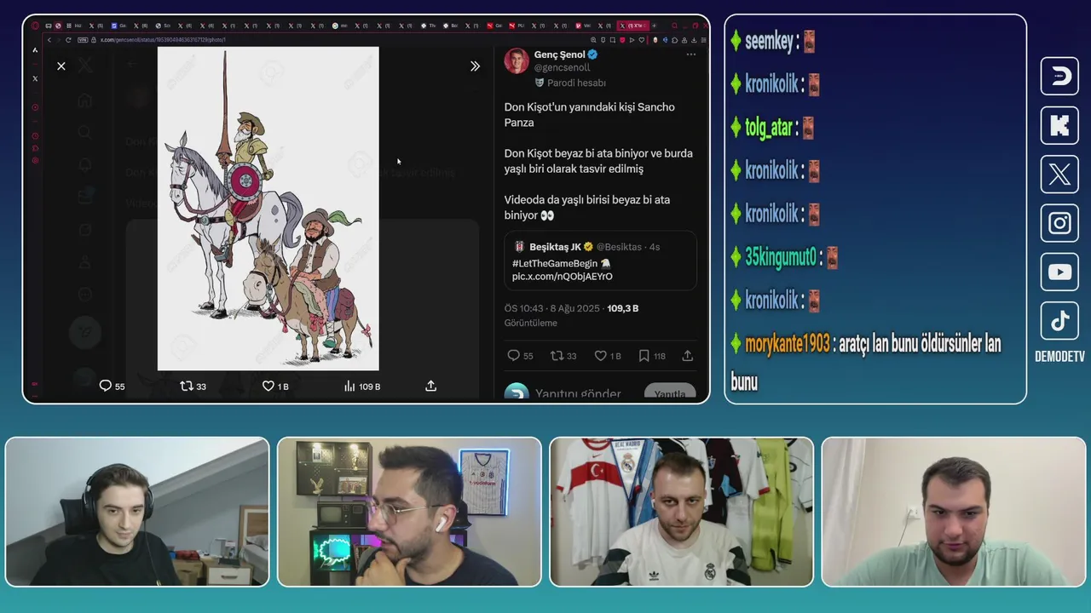Switch to the 'Vel' browser tab
The image size is (1091, 613).
coord(584,26)
